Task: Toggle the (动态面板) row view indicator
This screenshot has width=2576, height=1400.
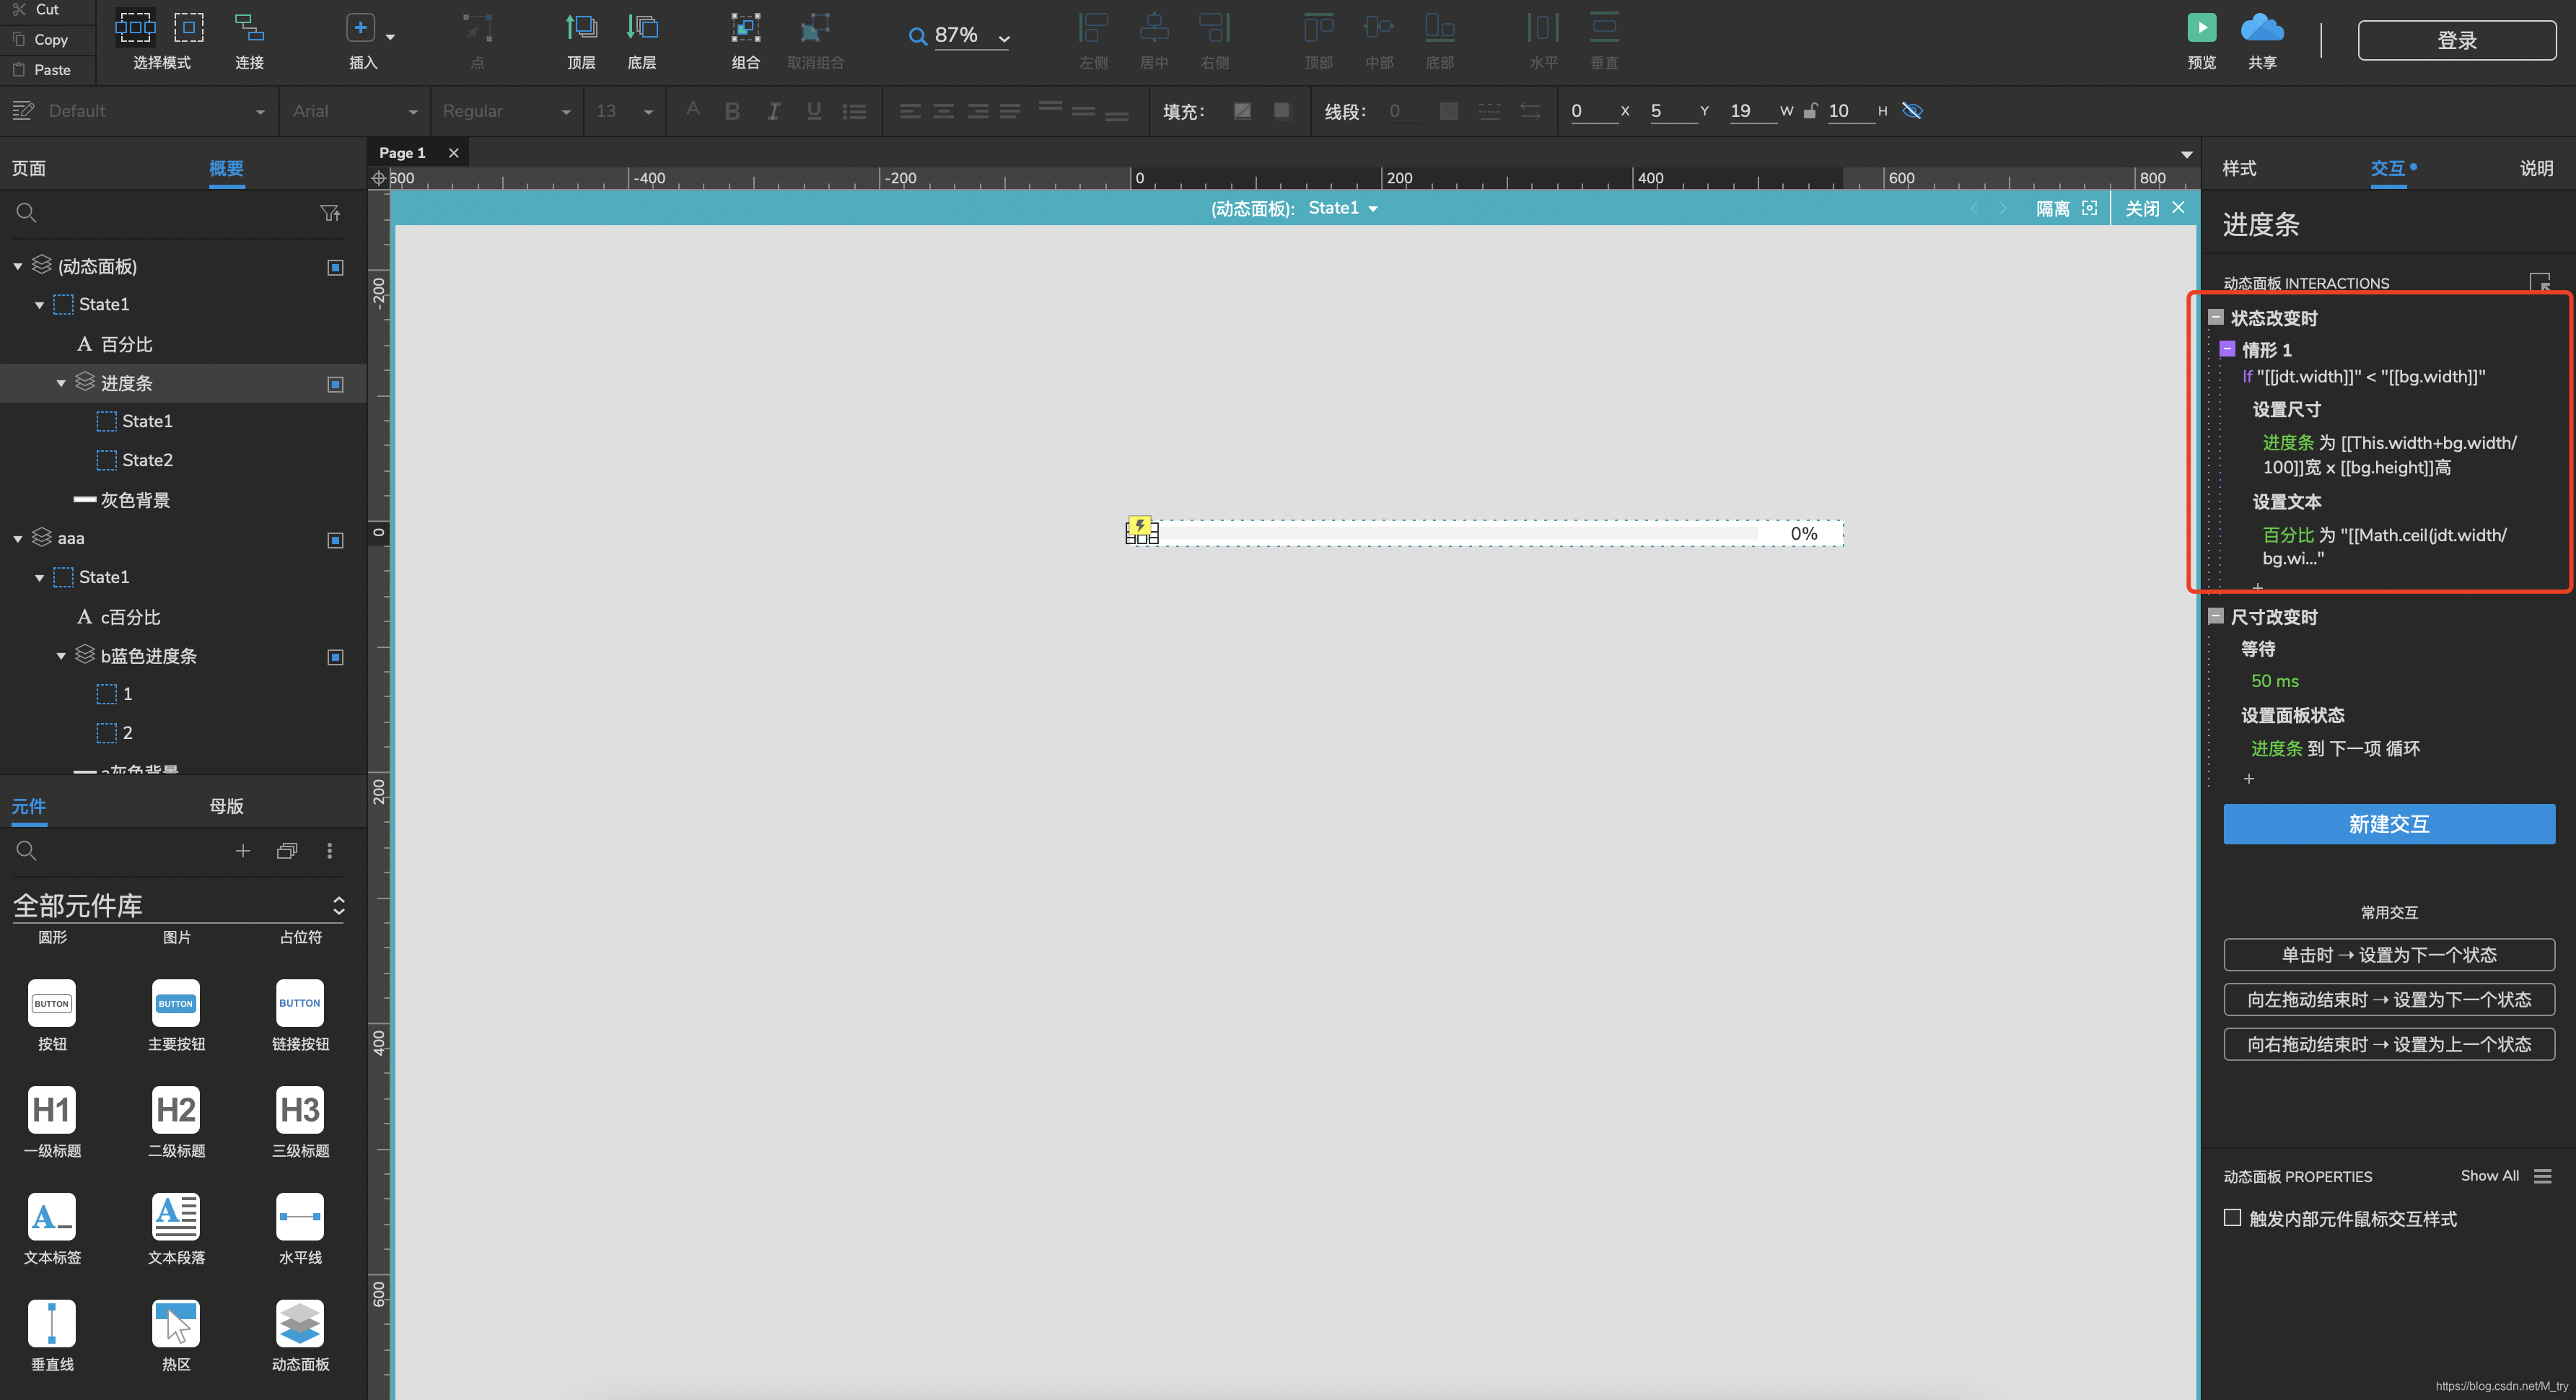Action: coord(336,267)
